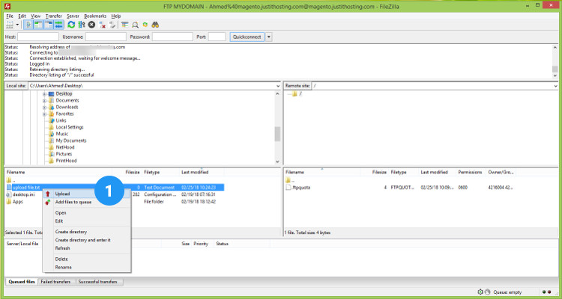562x299 pixels.
Task: Select the Apps folder icon
Action: [9, 202]
